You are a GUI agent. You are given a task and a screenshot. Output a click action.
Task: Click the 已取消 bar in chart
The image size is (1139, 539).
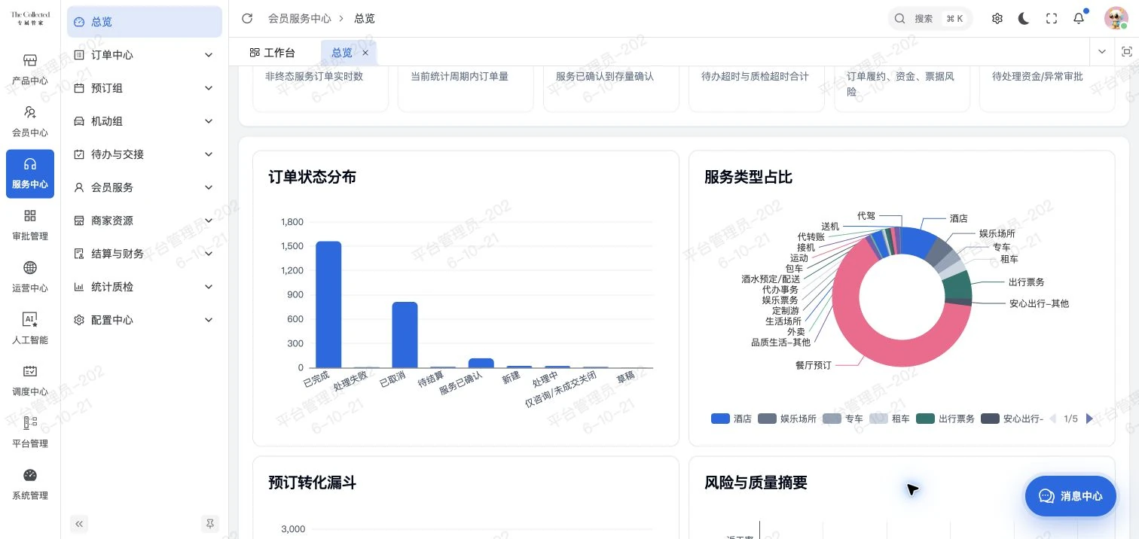[405, 335]
